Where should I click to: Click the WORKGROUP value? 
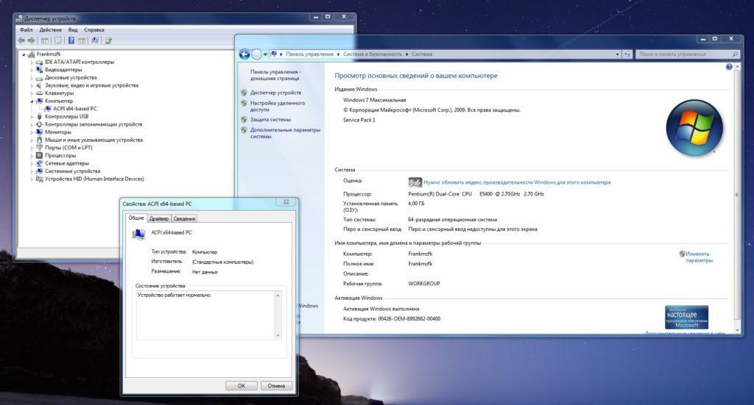pos(424,284)
